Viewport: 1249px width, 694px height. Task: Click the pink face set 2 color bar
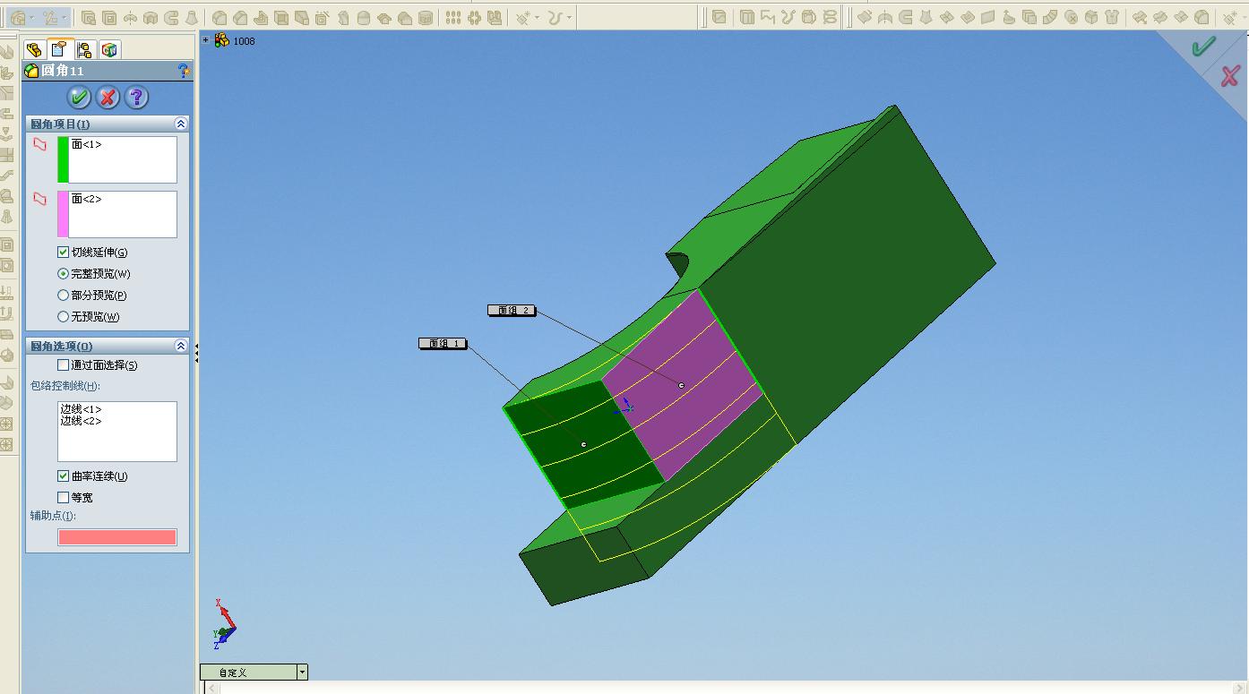63,214
